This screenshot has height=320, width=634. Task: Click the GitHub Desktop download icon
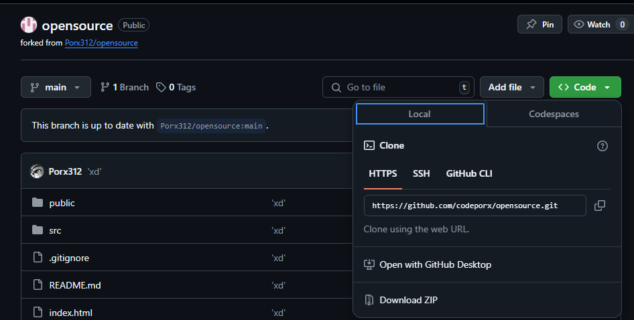(x=369, y=264)
